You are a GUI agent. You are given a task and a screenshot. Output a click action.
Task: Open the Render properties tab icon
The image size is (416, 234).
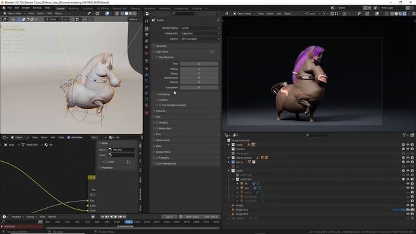(x=147, y=29)
